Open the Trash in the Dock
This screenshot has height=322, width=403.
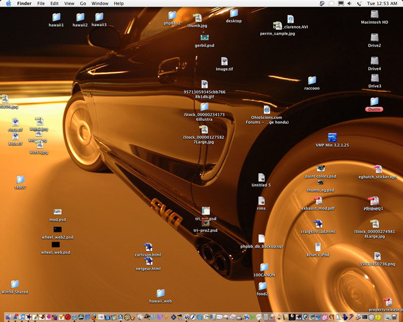394,317
